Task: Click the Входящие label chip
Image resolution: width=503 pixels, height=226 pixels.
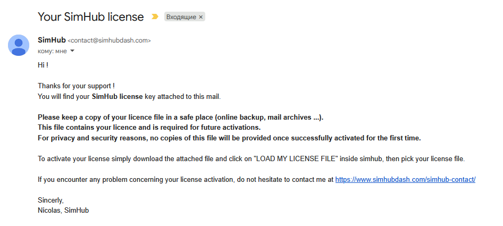Action: (181, 17)
